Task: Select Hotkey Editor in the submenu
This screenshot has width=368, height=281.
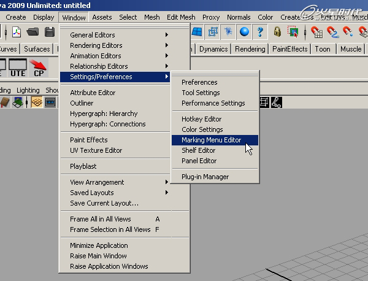Action: coord(201,119)
